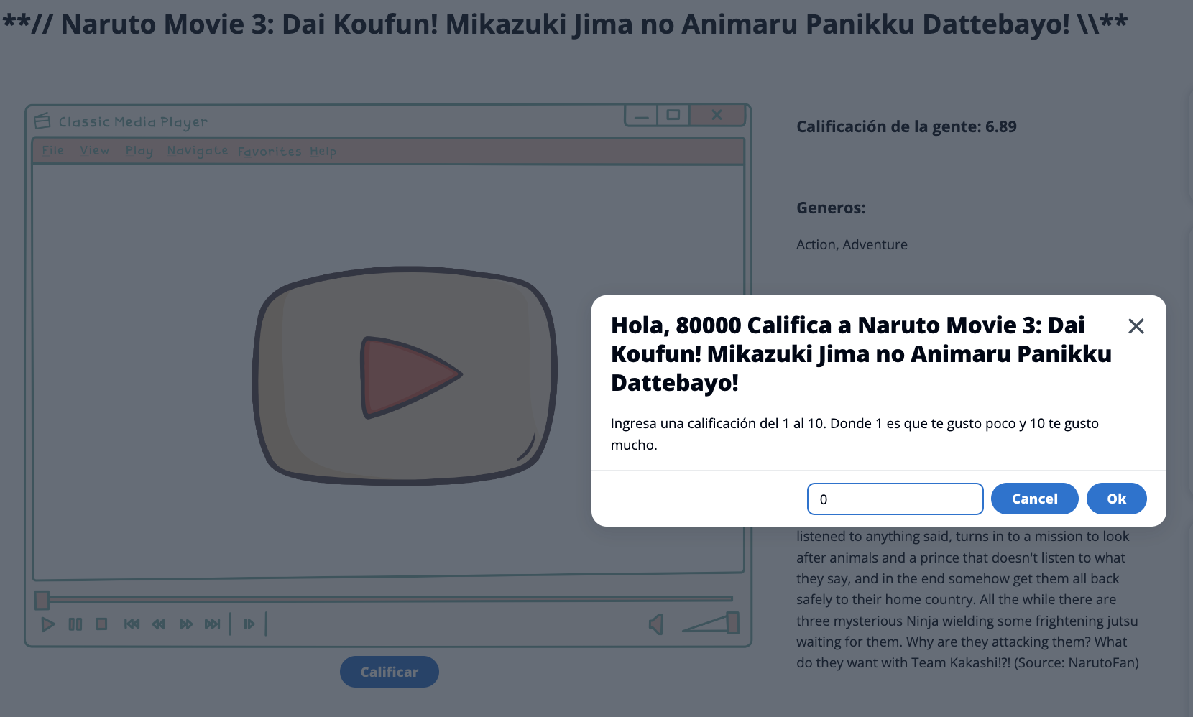The image size is (1193, 717).
Task: Click the volume slider handle
Action: click(732, 622)
